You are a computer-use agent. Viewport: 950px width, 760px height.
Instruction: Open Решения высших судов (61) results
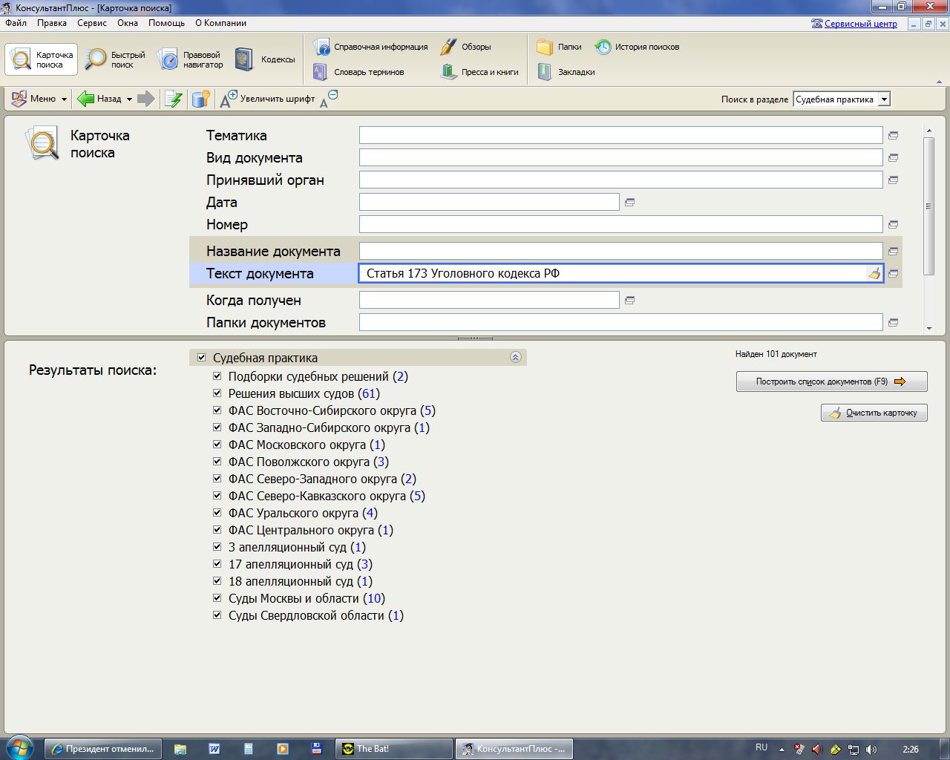[x=304, y=393]
